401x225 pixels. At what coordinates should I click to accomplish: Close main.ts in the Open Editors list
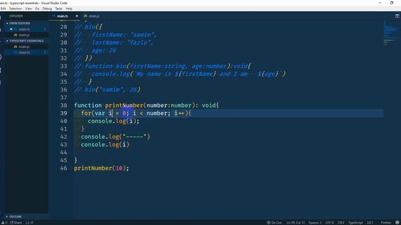pyautogui.click(x=11, y=29)
